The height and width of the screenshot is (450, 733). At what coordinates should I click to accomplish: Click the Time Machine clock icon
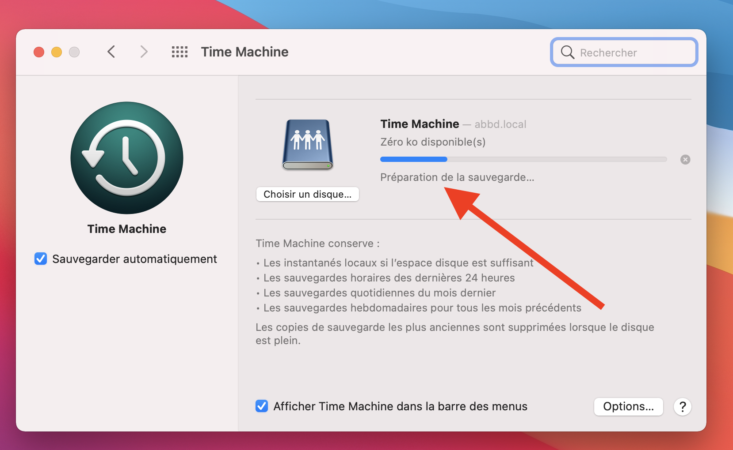[x=127, y=158]
